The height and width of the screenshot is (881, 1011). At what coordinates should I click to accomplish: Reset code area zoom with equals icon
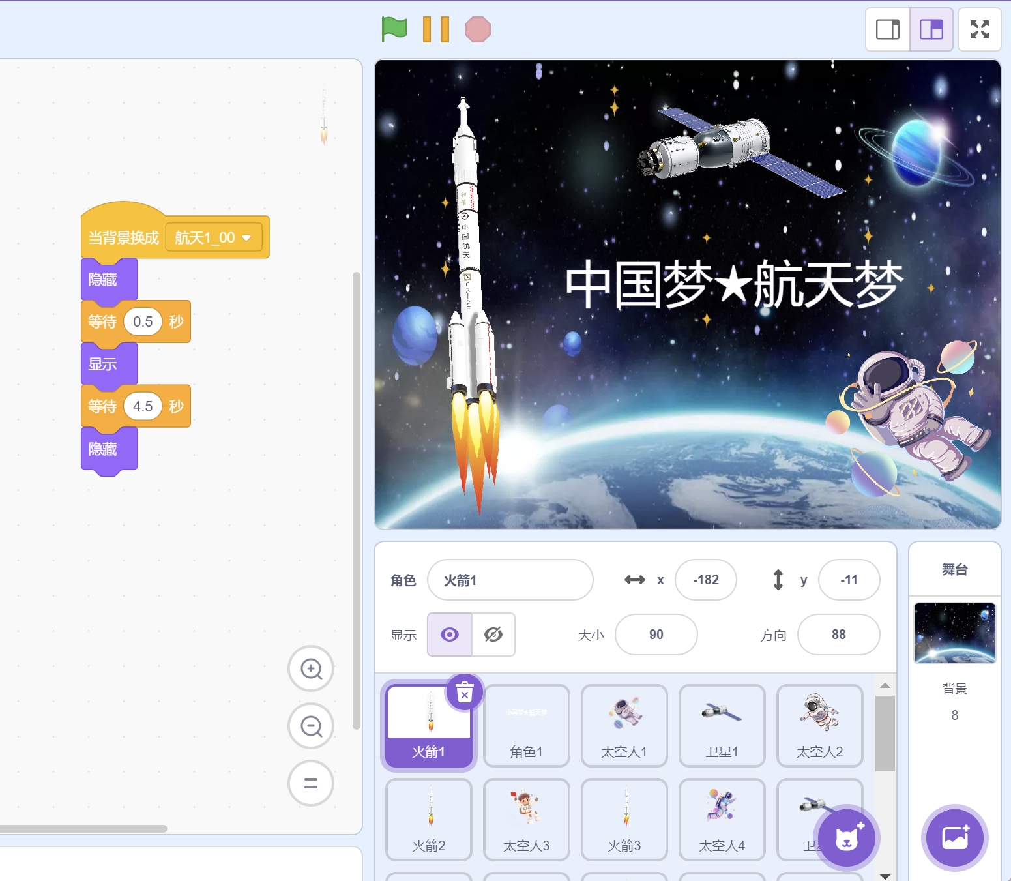[x=311, y=783]
